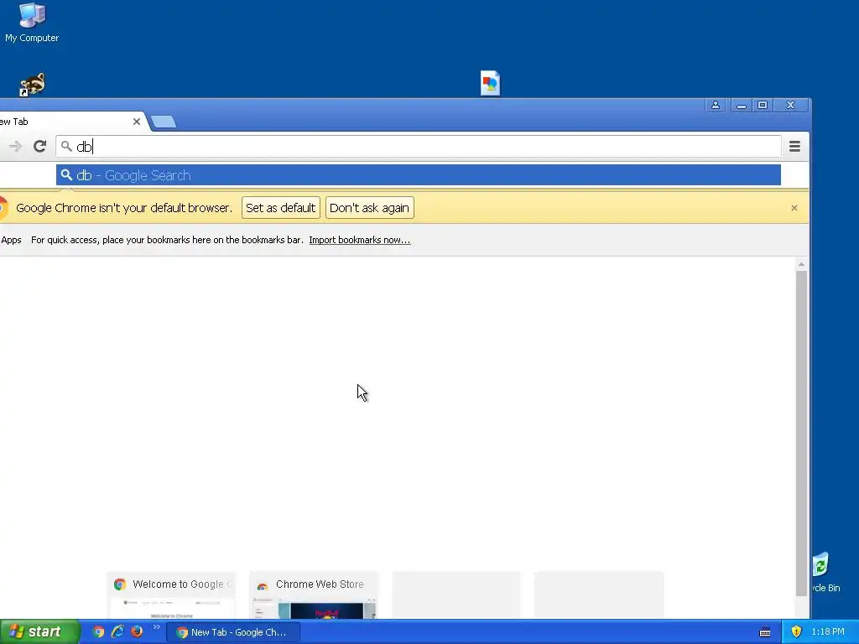
Task: Click Don't ask again button
Action: pos(370,208)
